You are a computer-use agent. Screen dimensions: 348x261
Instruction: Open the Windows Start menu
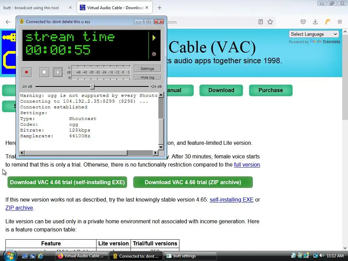point(9,256)
